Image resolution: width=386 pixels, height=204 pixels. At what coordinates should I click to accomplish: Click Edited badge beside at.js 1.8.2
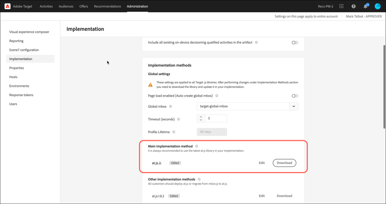coord(174,196)
